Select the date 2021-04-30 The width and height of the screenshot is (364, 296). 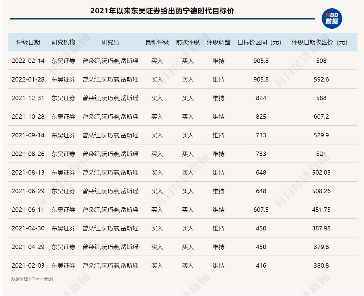[28, 228]
